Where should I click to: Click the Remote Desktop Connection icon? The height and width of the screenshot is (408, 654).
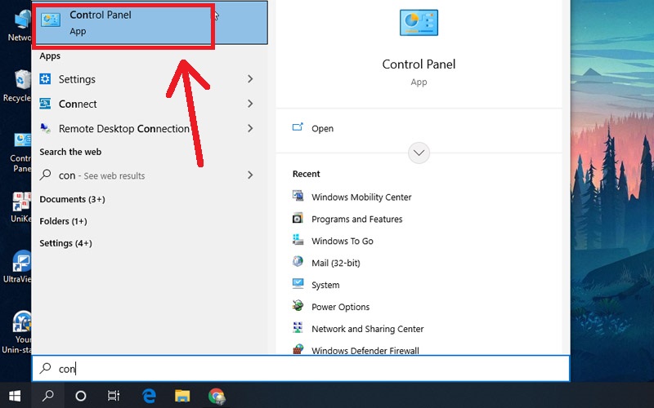point(45,128)
